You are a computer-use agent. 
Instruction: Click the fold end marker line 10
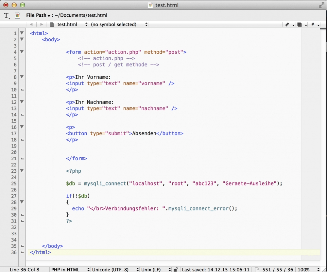[23, 90]
